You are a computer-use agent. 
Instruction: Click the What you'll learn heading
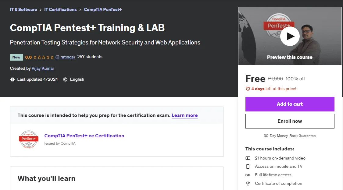[46, 178]
